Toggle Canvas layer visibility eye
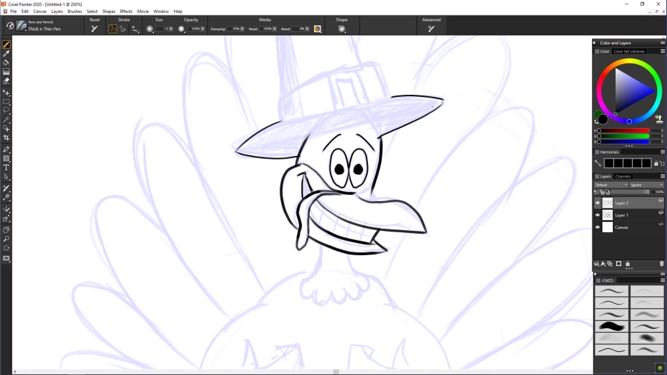This screenshot has height=375, width=667. pyautogui.click(x=598, y=227)
